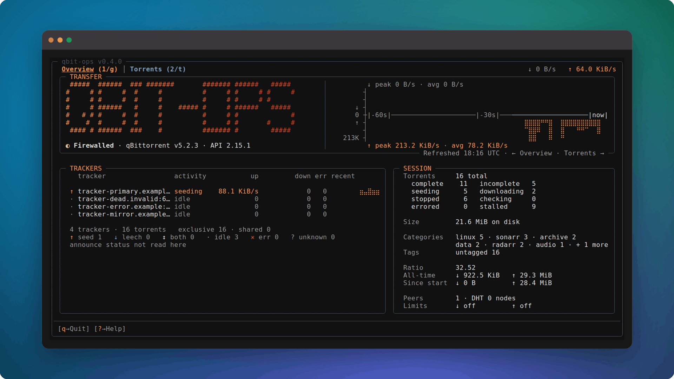This screenshot has height=379, width=674.
Task: Click the shared 0 count
Action: (x=255, y=230)
